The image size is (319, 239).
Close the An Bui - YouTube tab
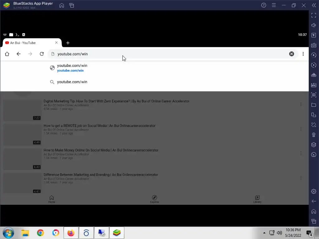coord(56,43)
